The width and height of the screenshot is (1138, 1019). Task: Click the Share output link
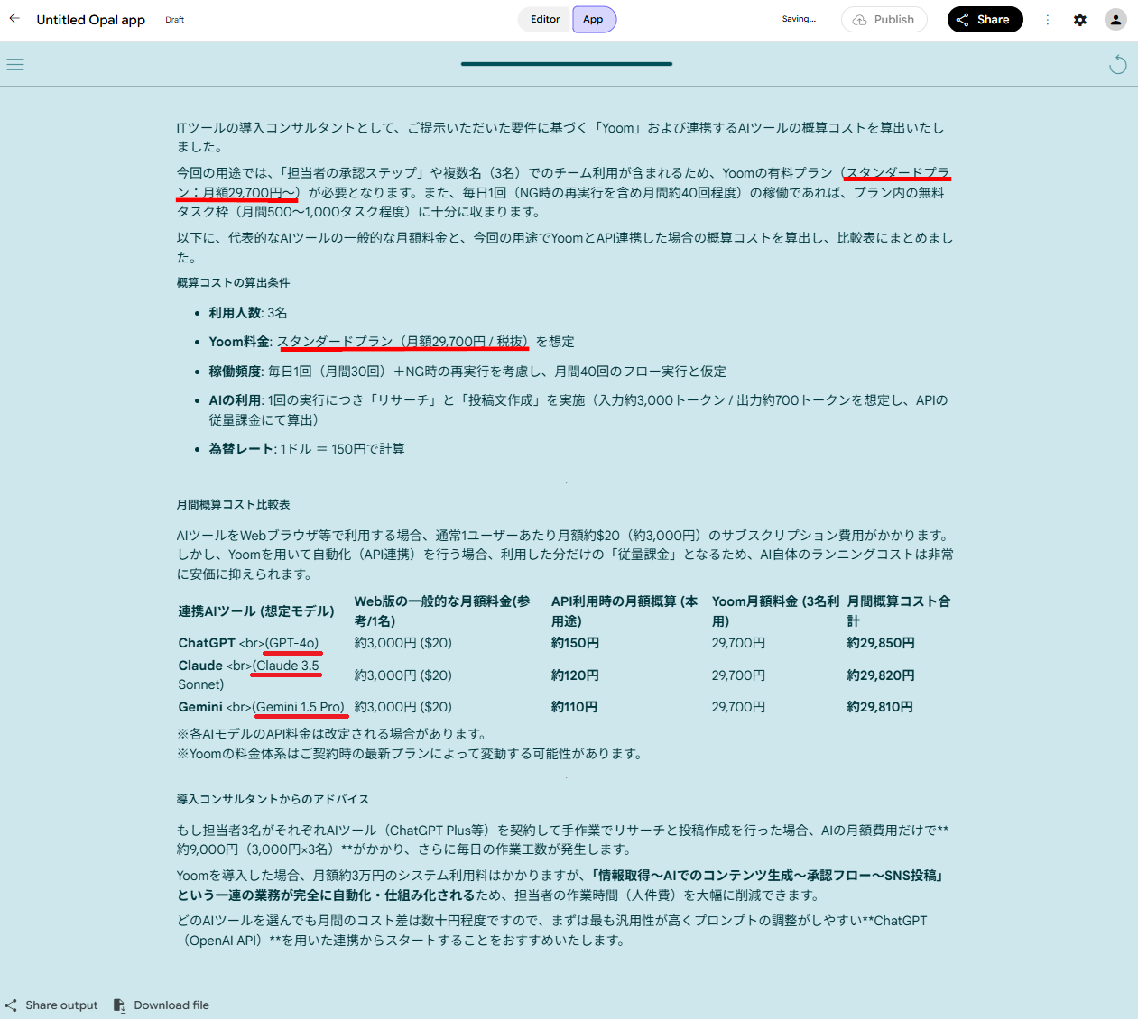61,1005
